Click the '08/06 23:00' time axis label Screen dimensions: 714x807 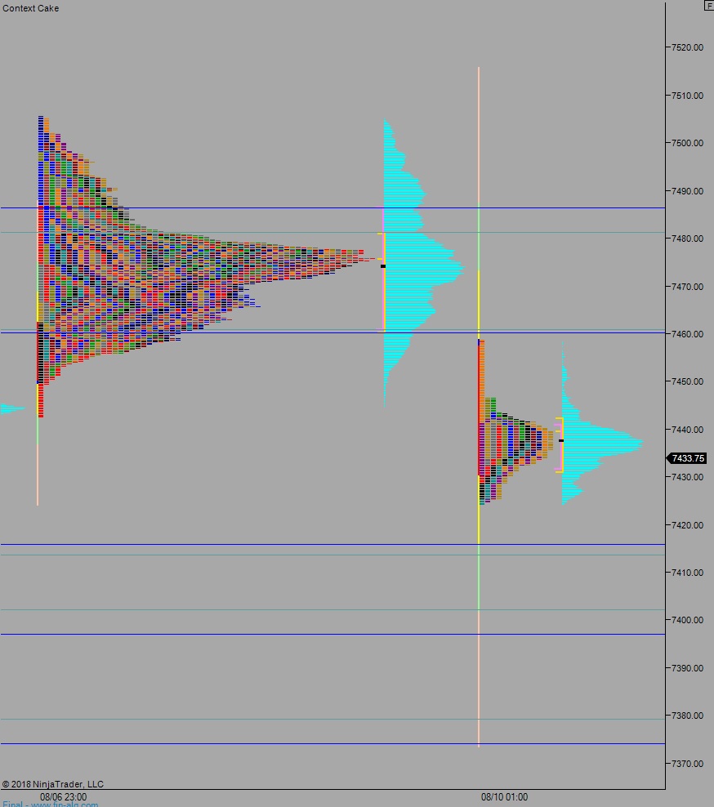[x=64, y=797]
